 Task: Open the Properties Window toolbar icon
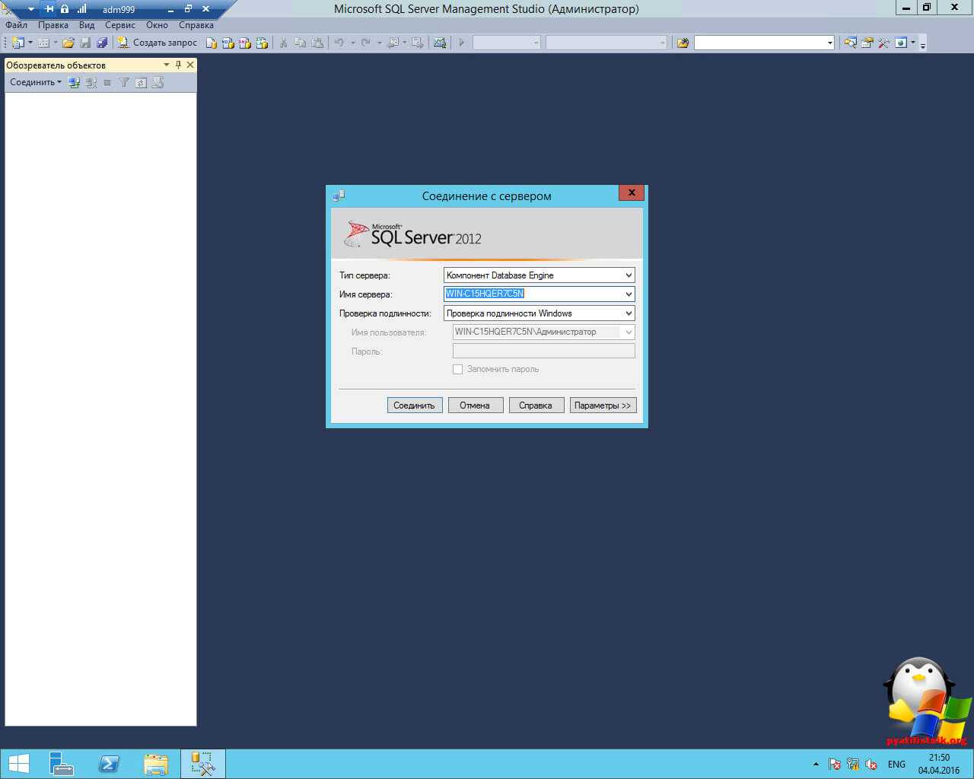pyautogui.click(x=867, y=43)
